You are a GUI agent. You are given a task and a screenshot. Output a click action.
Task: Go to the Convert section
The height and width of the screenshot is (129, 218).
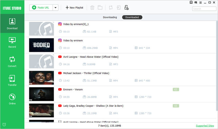(12, 62)
